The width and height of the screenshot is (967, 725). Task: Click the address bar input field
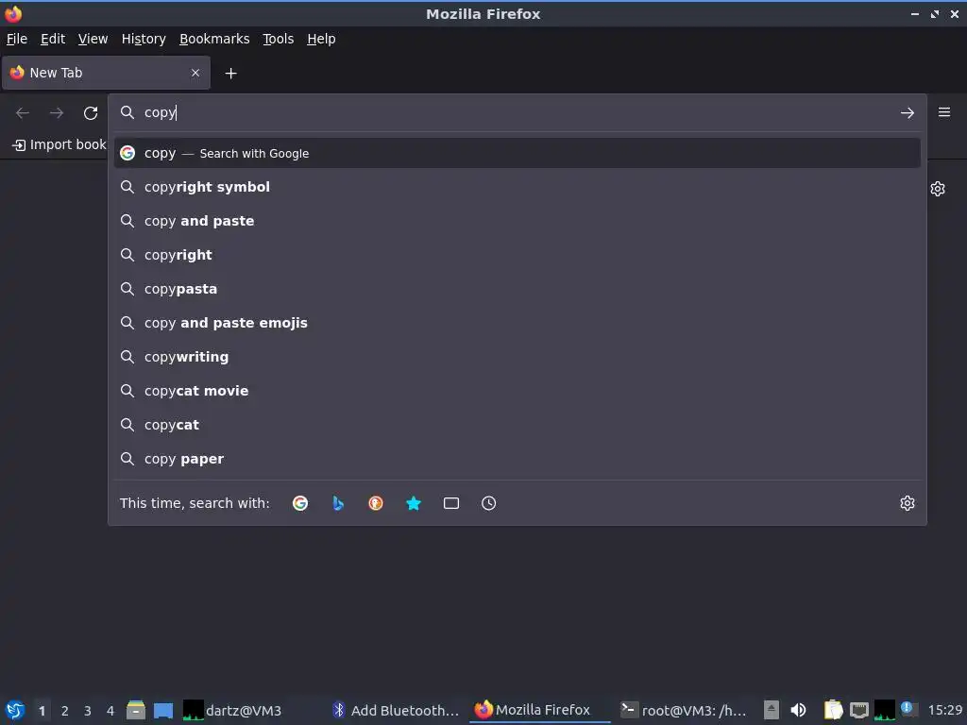517,113
